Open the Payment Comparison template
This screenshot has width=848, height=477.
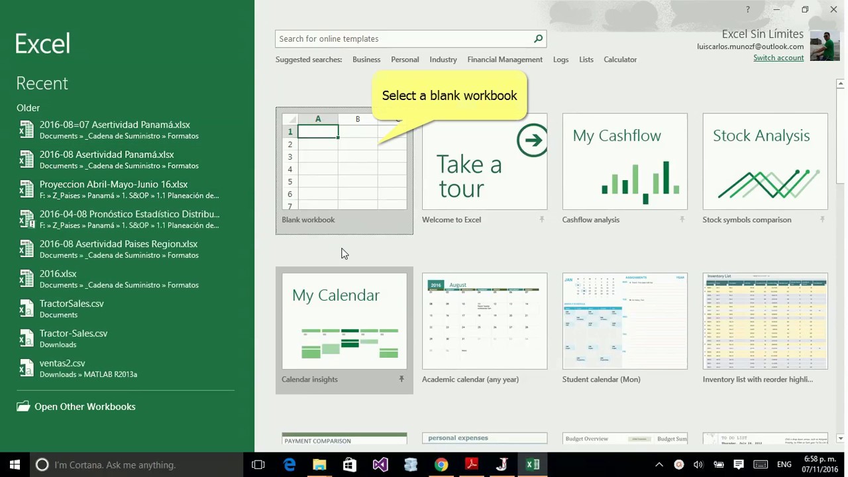pyautogui.click(x=344, y=439)
